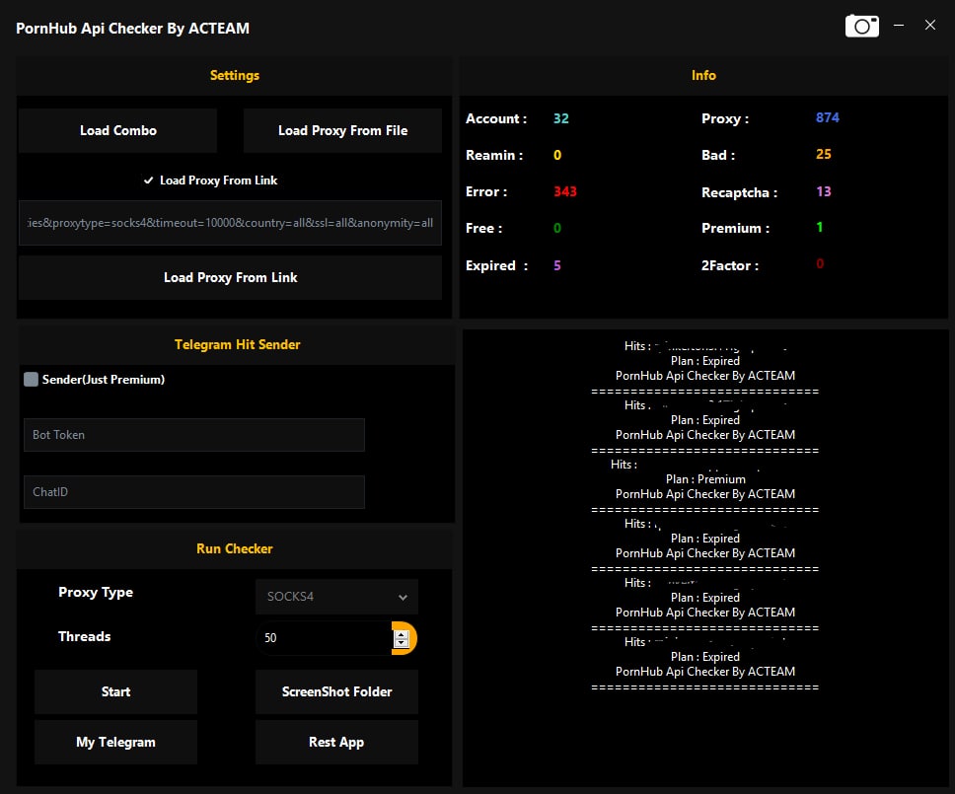The width and height of the screenshot is (955, 794).
Task: Click the Rest App button
Action: (x=336, y=743)
